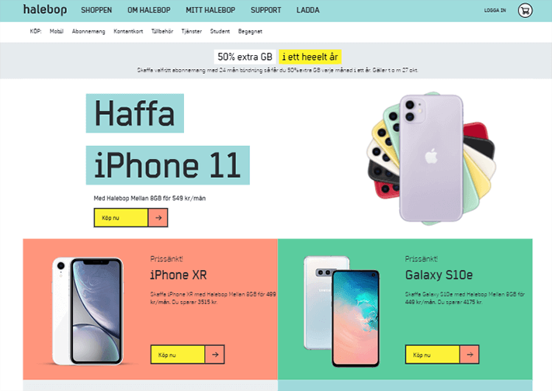
Task: Select LADDA in top navigation
Action: (308, 10)
